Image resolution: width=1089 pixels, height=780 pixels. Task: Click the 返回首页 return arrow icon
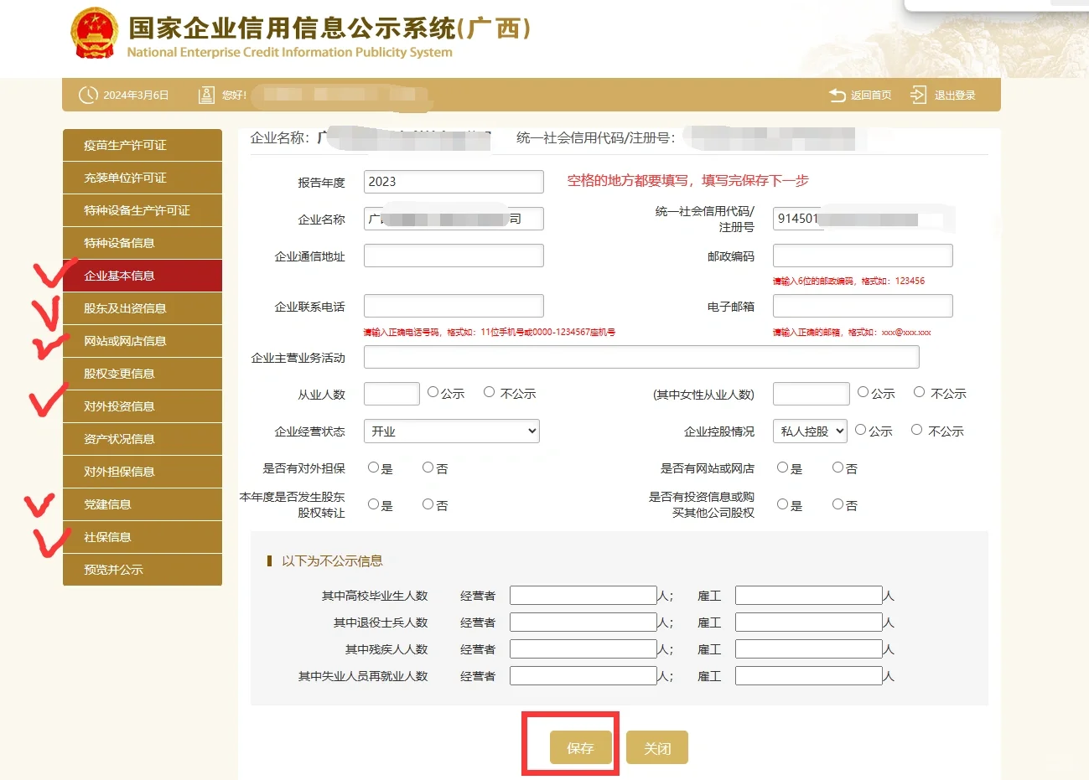pos(837,95)
